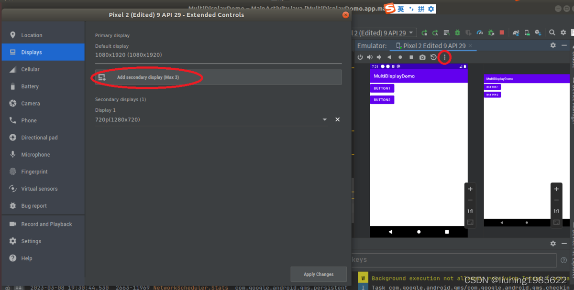Take an emulator screenshot with camera icon
Viewport: 574px width, 290px height.
pyautogui.click(x=422, y=57)
